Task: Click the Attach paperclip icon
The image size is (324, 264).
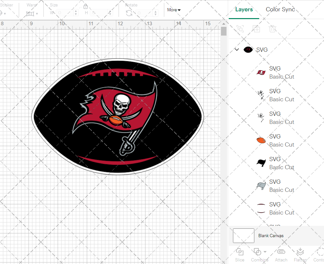Action: [281, 252]
